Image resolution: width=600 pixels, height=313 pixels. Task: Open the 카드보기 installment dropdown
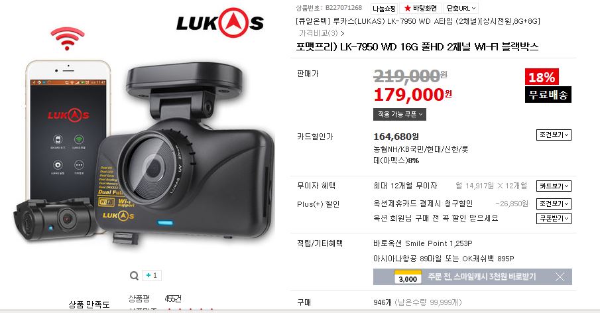pos(554,186)
